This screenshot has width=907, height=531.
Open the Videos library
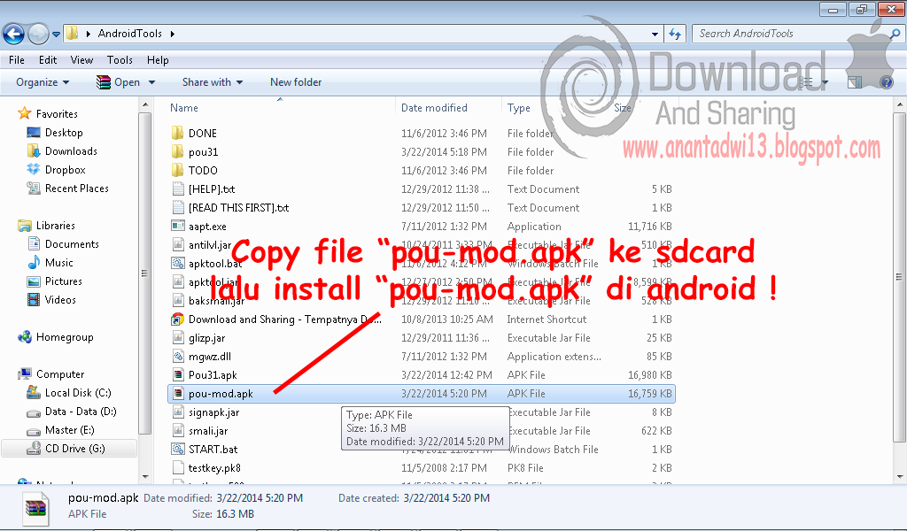pos(60,300)
